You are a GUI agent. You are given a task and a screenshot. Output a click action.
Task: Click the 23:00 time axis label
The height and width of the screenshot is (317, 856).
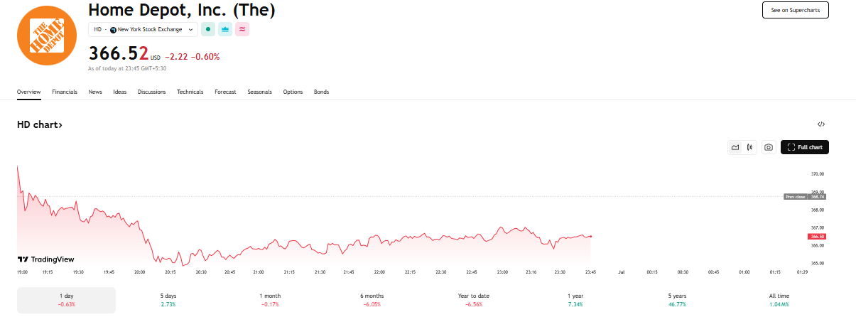tap(503, 272)
